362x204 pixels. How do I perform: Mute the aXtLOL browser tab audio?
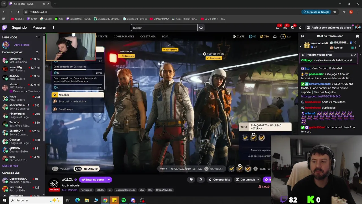[x=44, y=4]
